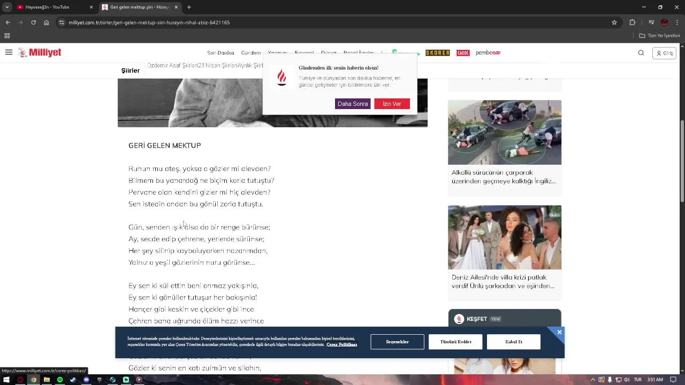Bookmark this page with the star
685x385 pixels.
click(x=614, y=22)
